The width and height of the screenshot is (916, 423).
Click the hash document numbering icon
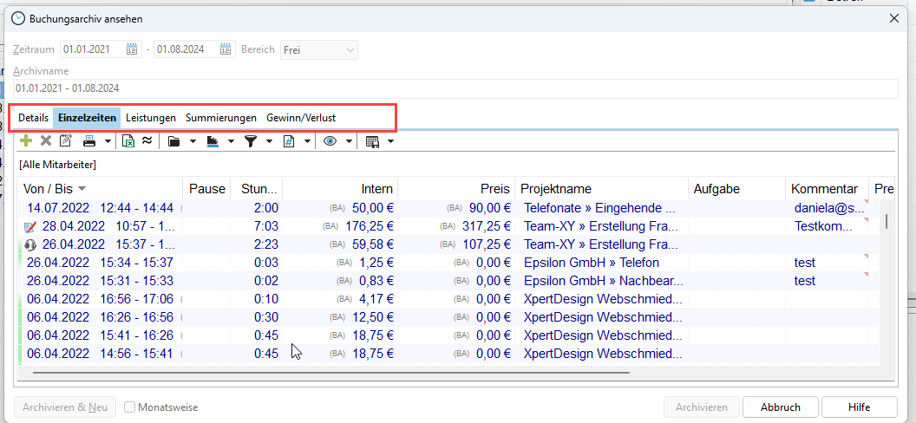pyautogui.click(x=290, y=141)
